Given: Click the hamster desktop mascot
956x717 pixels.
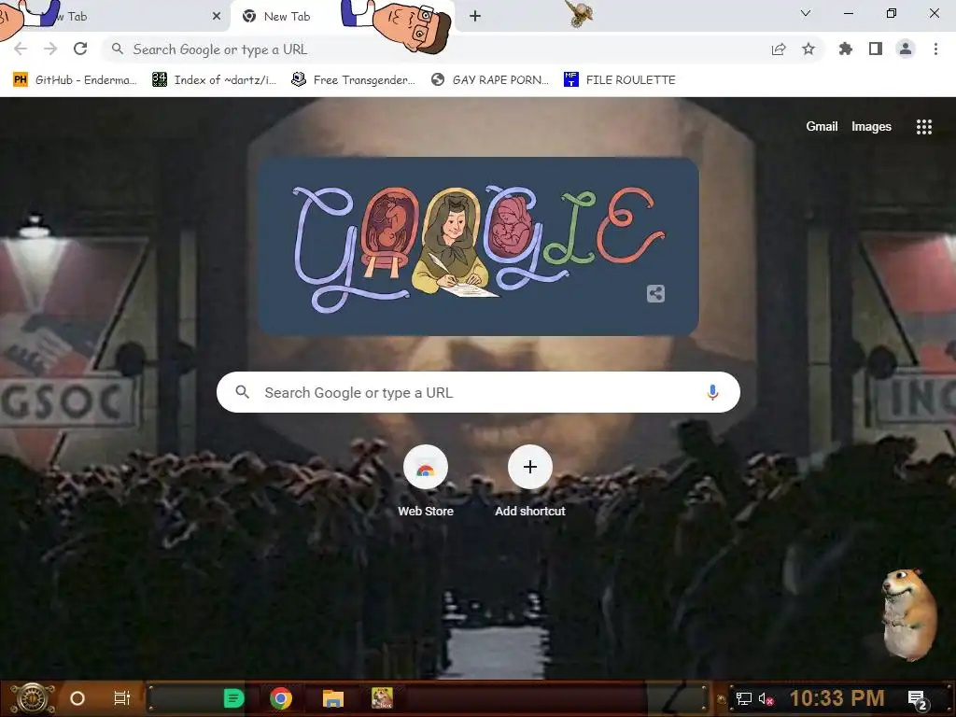Looking at the screenshot, I should (x=908, y=613).
